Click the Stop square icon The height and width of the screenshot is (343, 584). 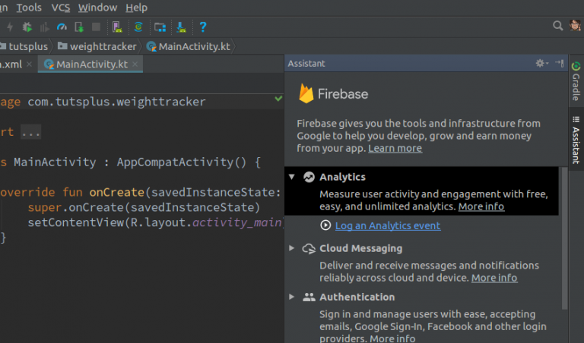pyautogui.click(x=96, y=27)
